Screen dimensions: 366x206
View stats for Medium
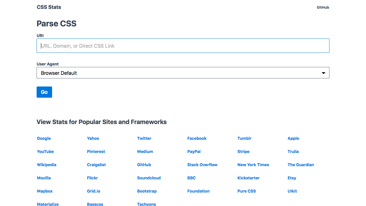coord(145,151)
